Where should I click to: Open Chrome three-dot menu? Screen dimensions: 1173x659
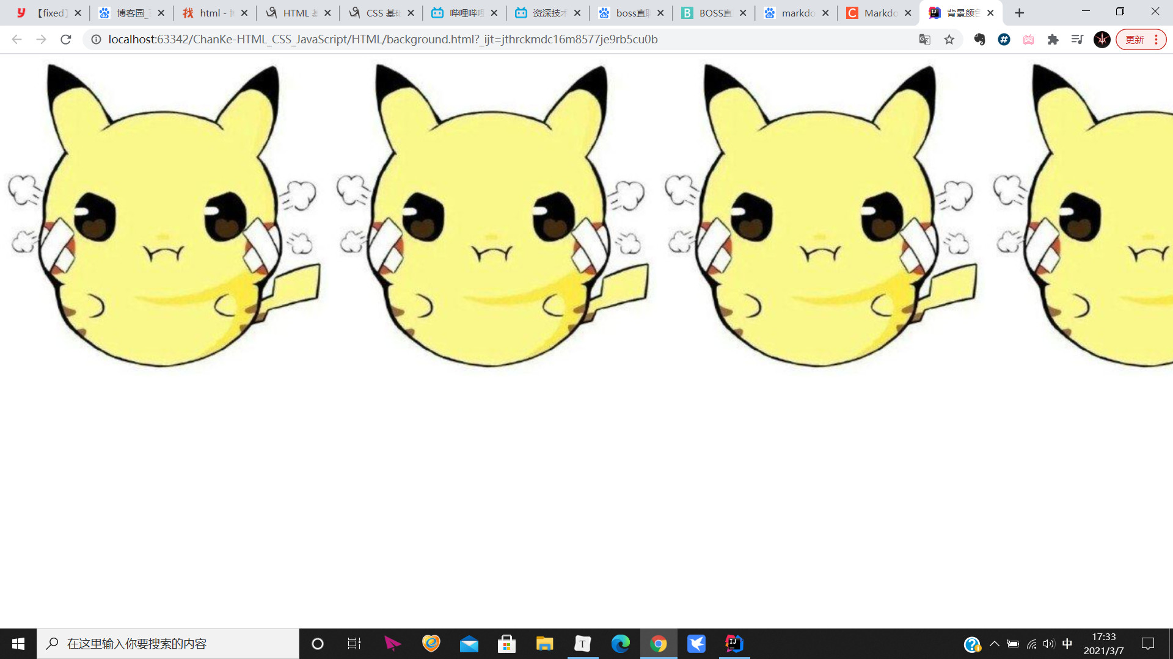tap(1156, 40)
